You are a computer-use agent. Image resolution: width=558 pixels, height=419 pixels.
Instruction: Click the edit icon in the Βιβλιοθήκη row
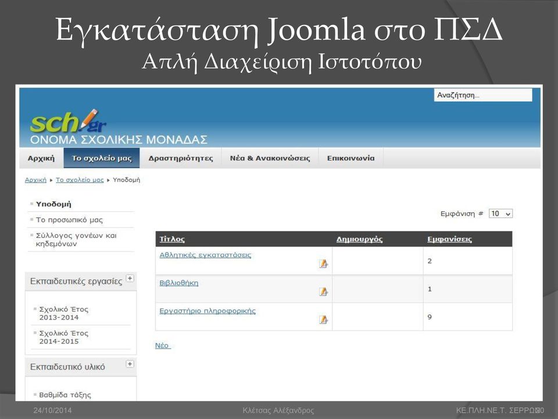tap(323, 292)
